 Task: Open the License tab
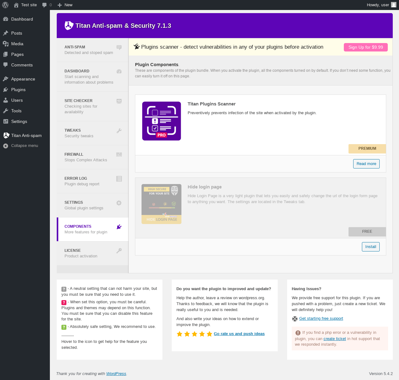93,253
